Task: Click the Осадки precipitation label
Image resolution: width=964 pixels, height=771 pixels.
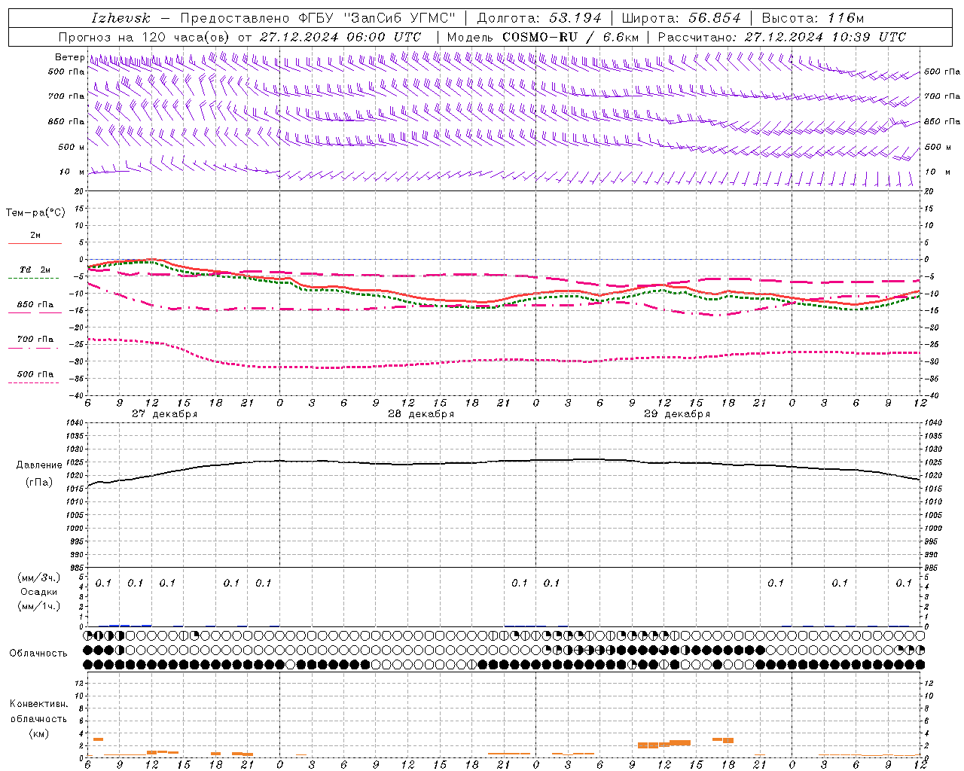Action: tap(38, 592)
